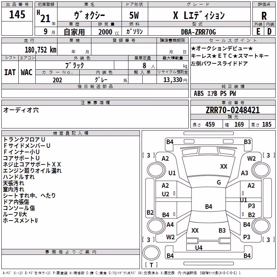Screen dimensions: 277x277
Task: Select the U4 mark on the diagram
Action: (x=199, y=248)
